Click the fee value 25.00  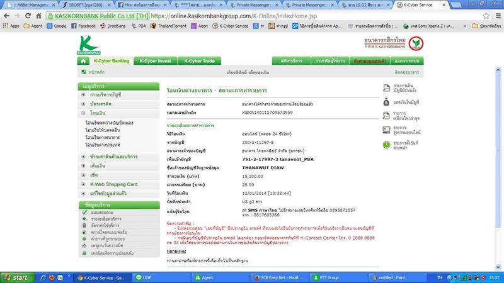click(x=248, y=185)
